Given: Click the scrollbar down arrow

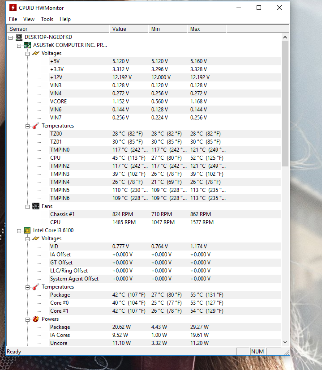Looking at the screenshot, I should pyautogui.click(x=285, y=342).
